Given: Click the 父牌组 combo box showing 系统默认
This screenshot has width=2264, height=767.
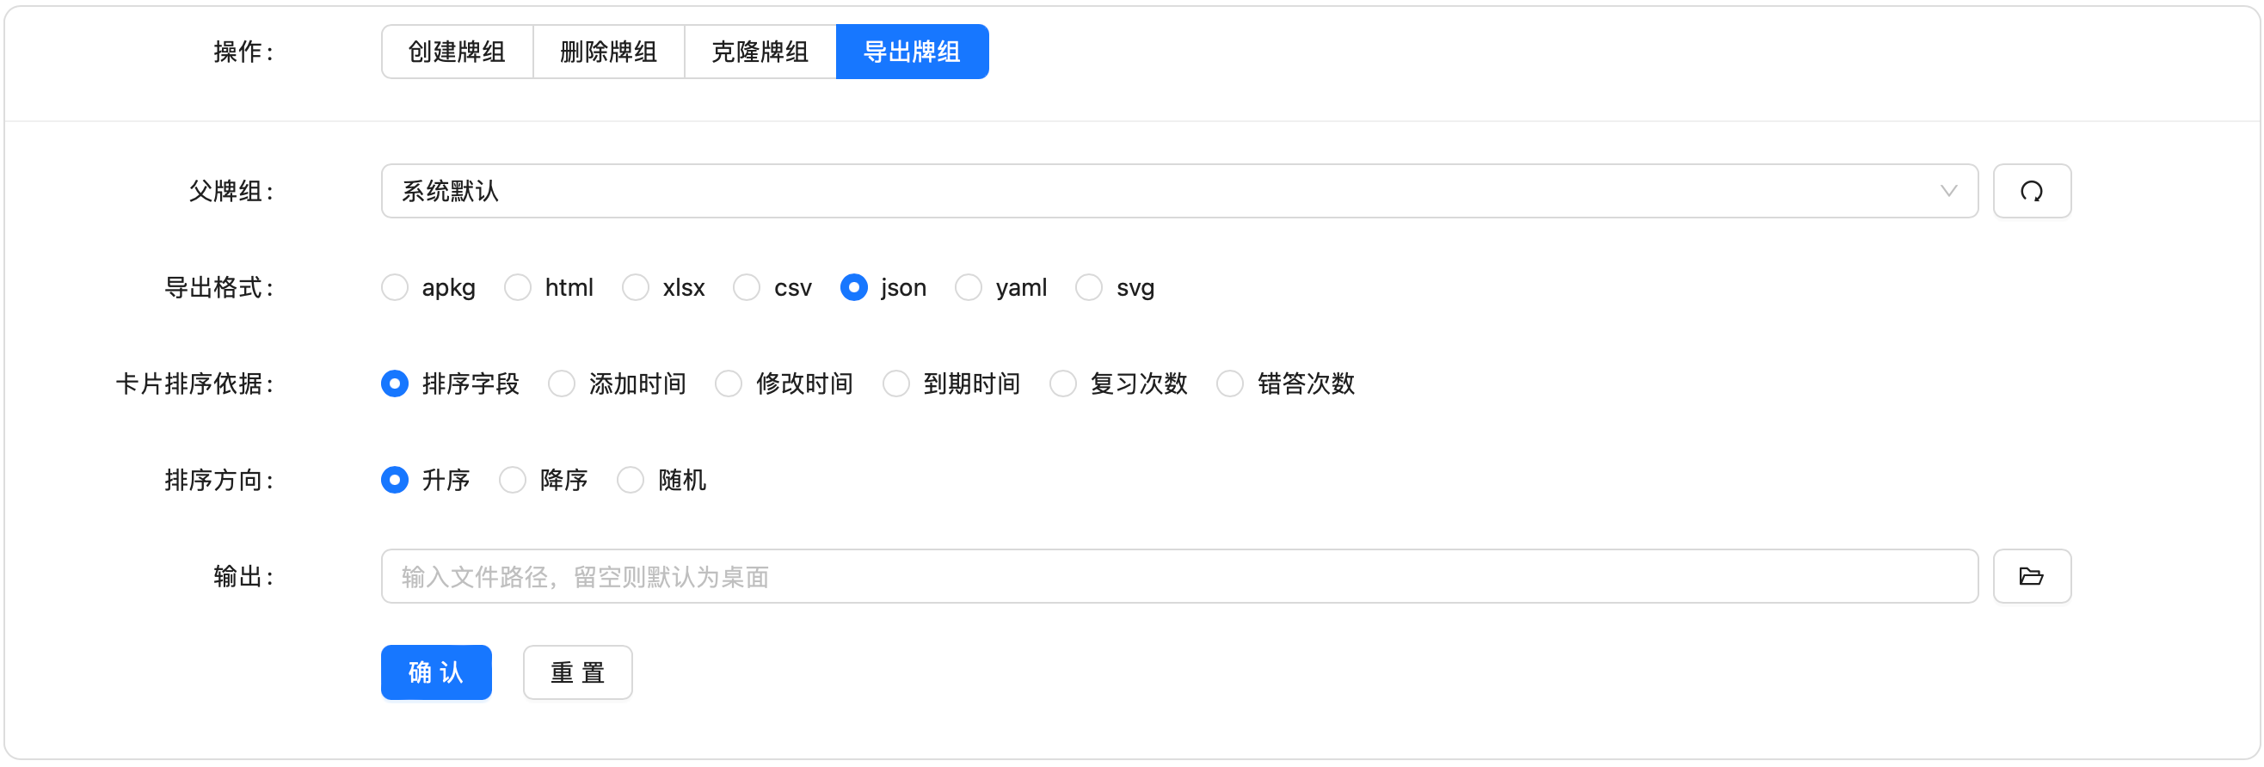Looking at the screenshot, I should point(1179,191).
